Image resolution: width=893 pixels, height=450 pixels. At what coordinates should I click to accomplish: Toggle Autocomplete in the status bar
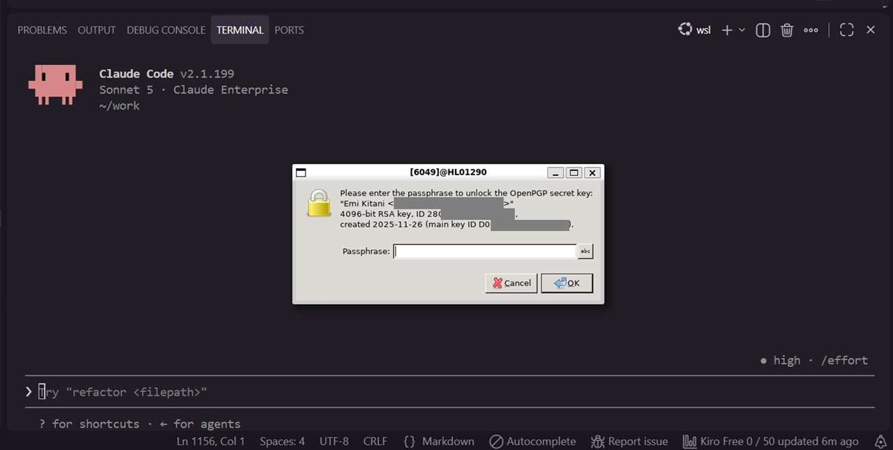(533, 442)
